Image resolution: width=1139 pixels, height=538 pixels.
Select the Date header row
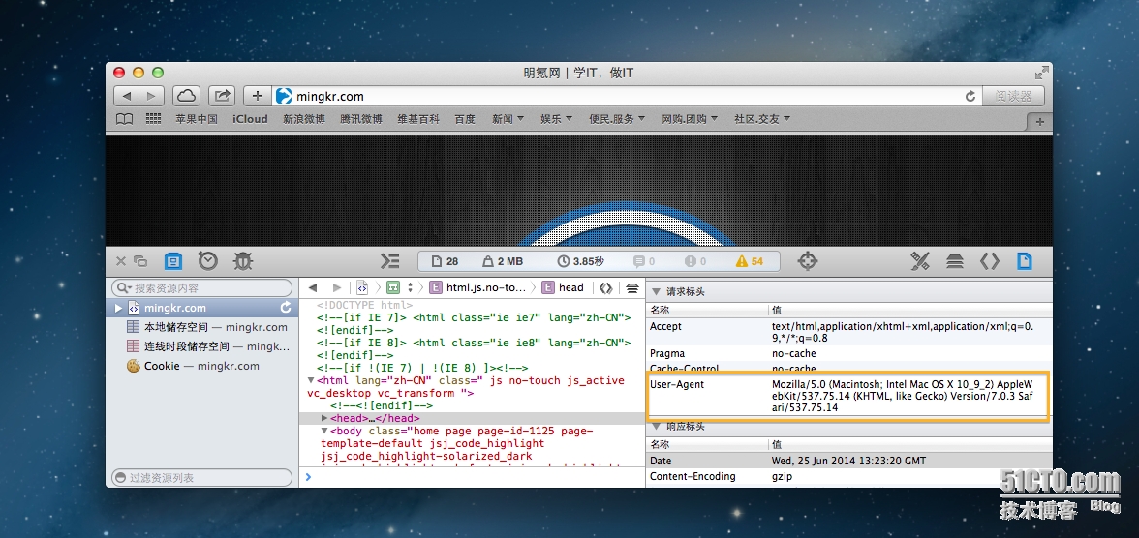pyautogui.click(x=847, y=461)
